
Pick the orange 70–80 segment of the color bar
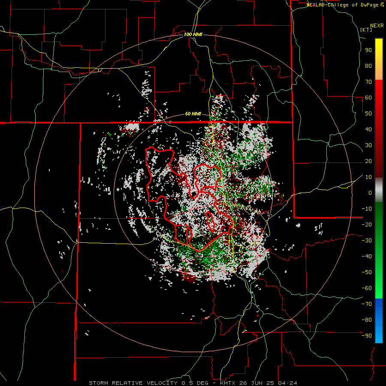[379, 72]
